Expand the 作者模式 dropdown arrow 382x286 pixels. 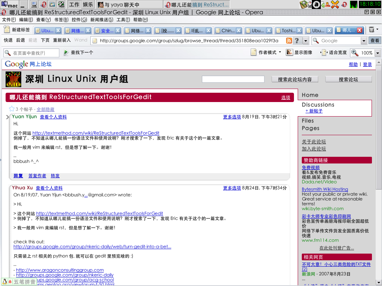click(280, 52)
